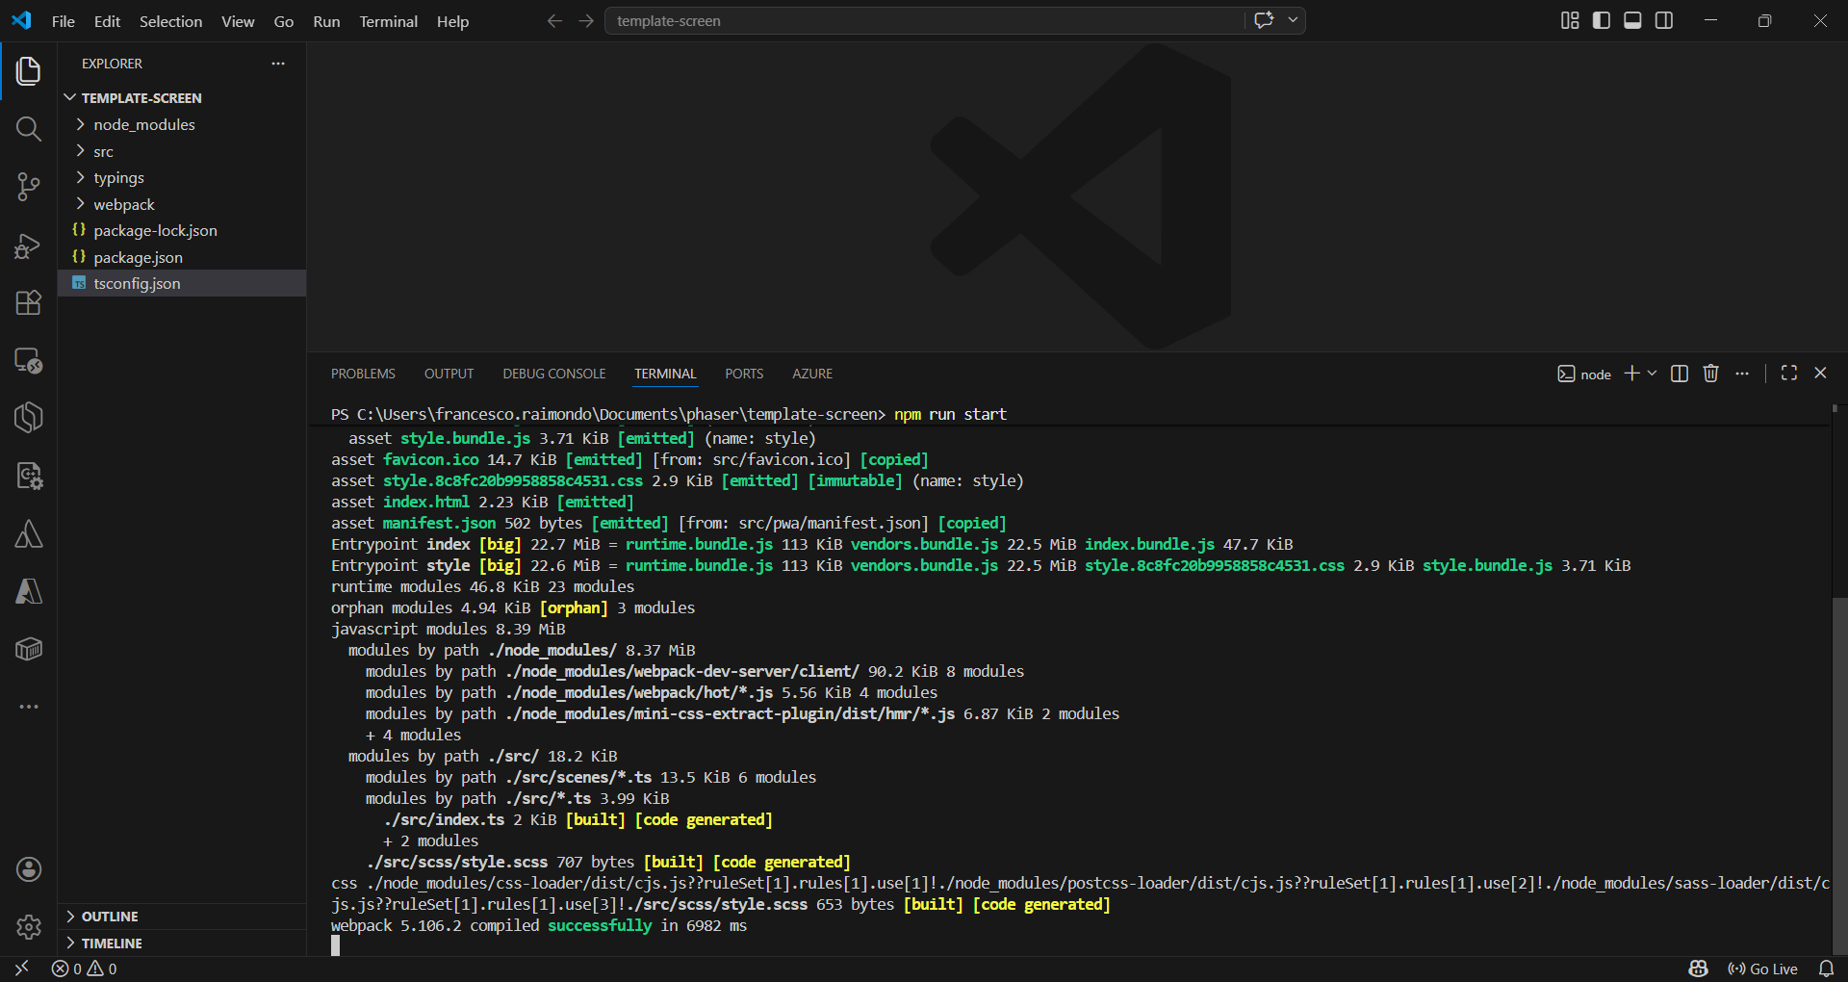Image resolution: width=1848 pixels, height=982 pixels.
Task: Customize layout icon in title bar
Action: (1570, 21)
